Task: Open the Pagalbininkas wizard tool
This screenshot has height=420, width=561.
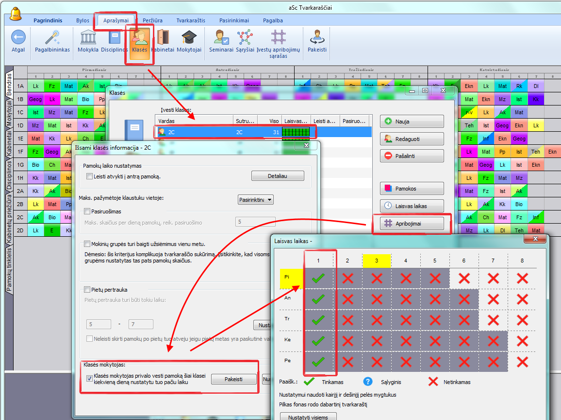Action: [52, 38]
